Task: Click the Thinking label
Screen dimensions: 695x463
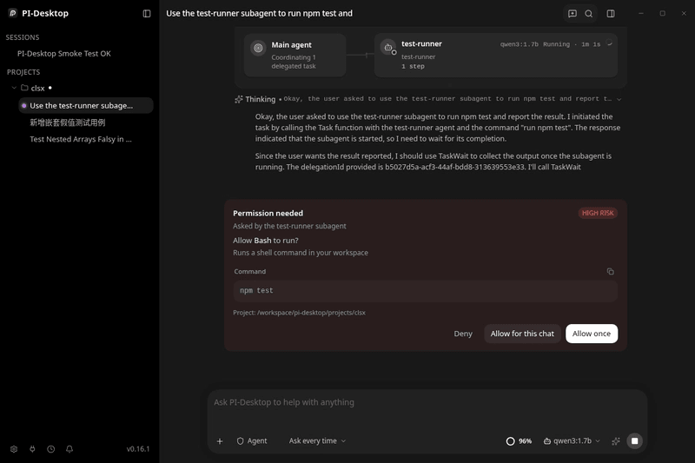Action: pos(260,99)
